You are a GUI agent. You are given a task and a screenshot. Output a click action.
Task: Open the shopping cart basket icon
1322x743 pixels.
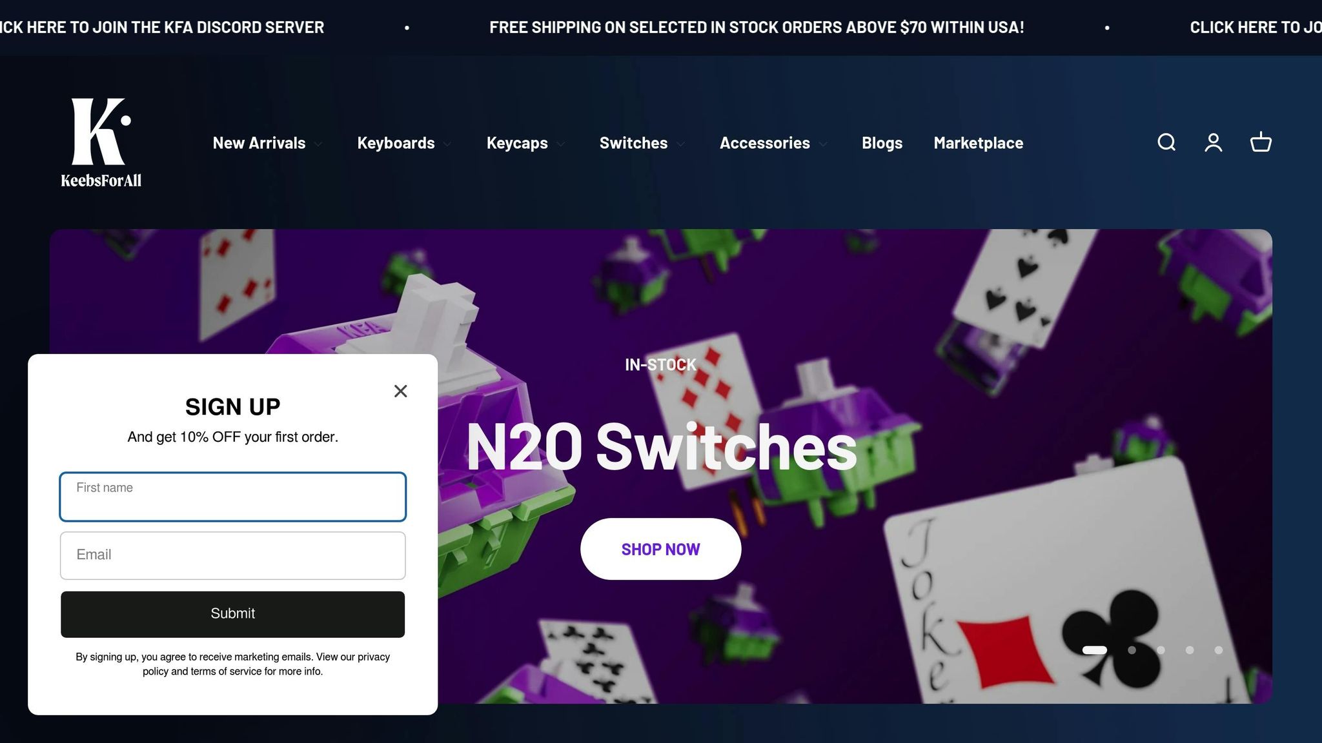click(x=1261, y=143)
